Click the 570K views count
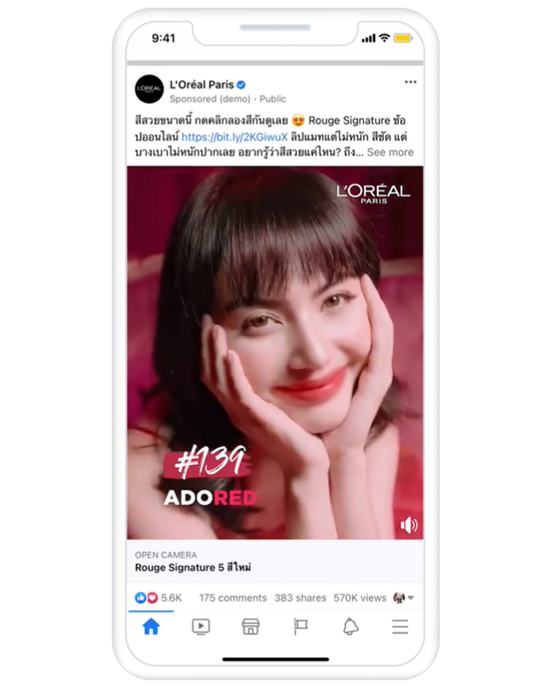Image resolution: width=549 pixels, height=687 pixels. tap(360, 598)
